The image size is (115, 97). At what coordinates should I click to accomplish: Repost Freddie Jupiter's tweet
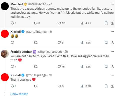click(36, 66)
